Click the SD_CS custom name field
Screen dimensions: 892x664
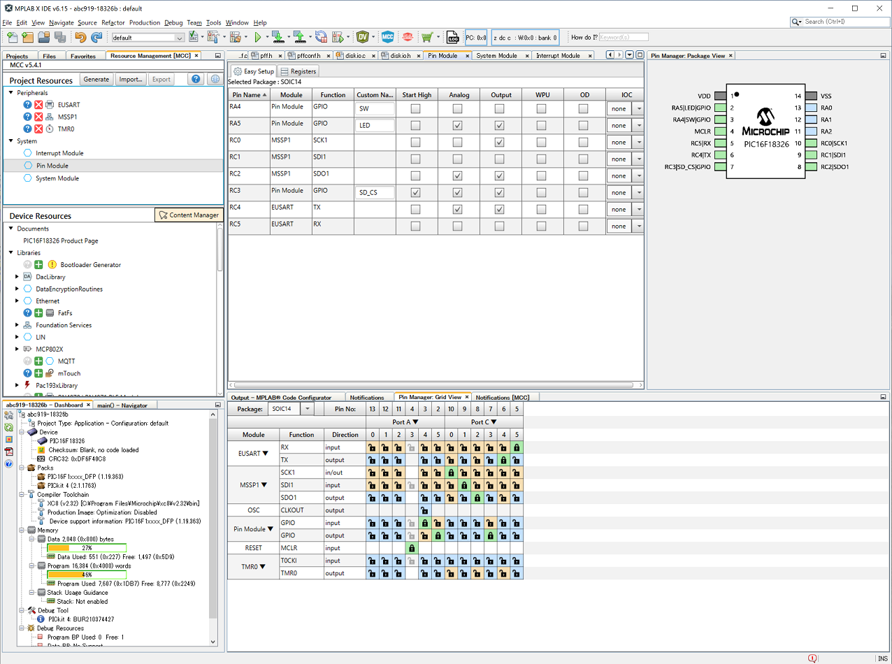pyautogui.click(x=375, y=192)
